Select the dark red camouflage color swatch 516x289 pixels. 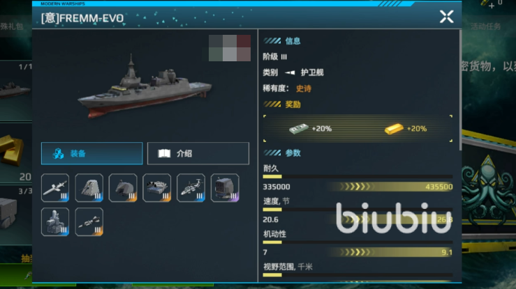coord(244,41)
